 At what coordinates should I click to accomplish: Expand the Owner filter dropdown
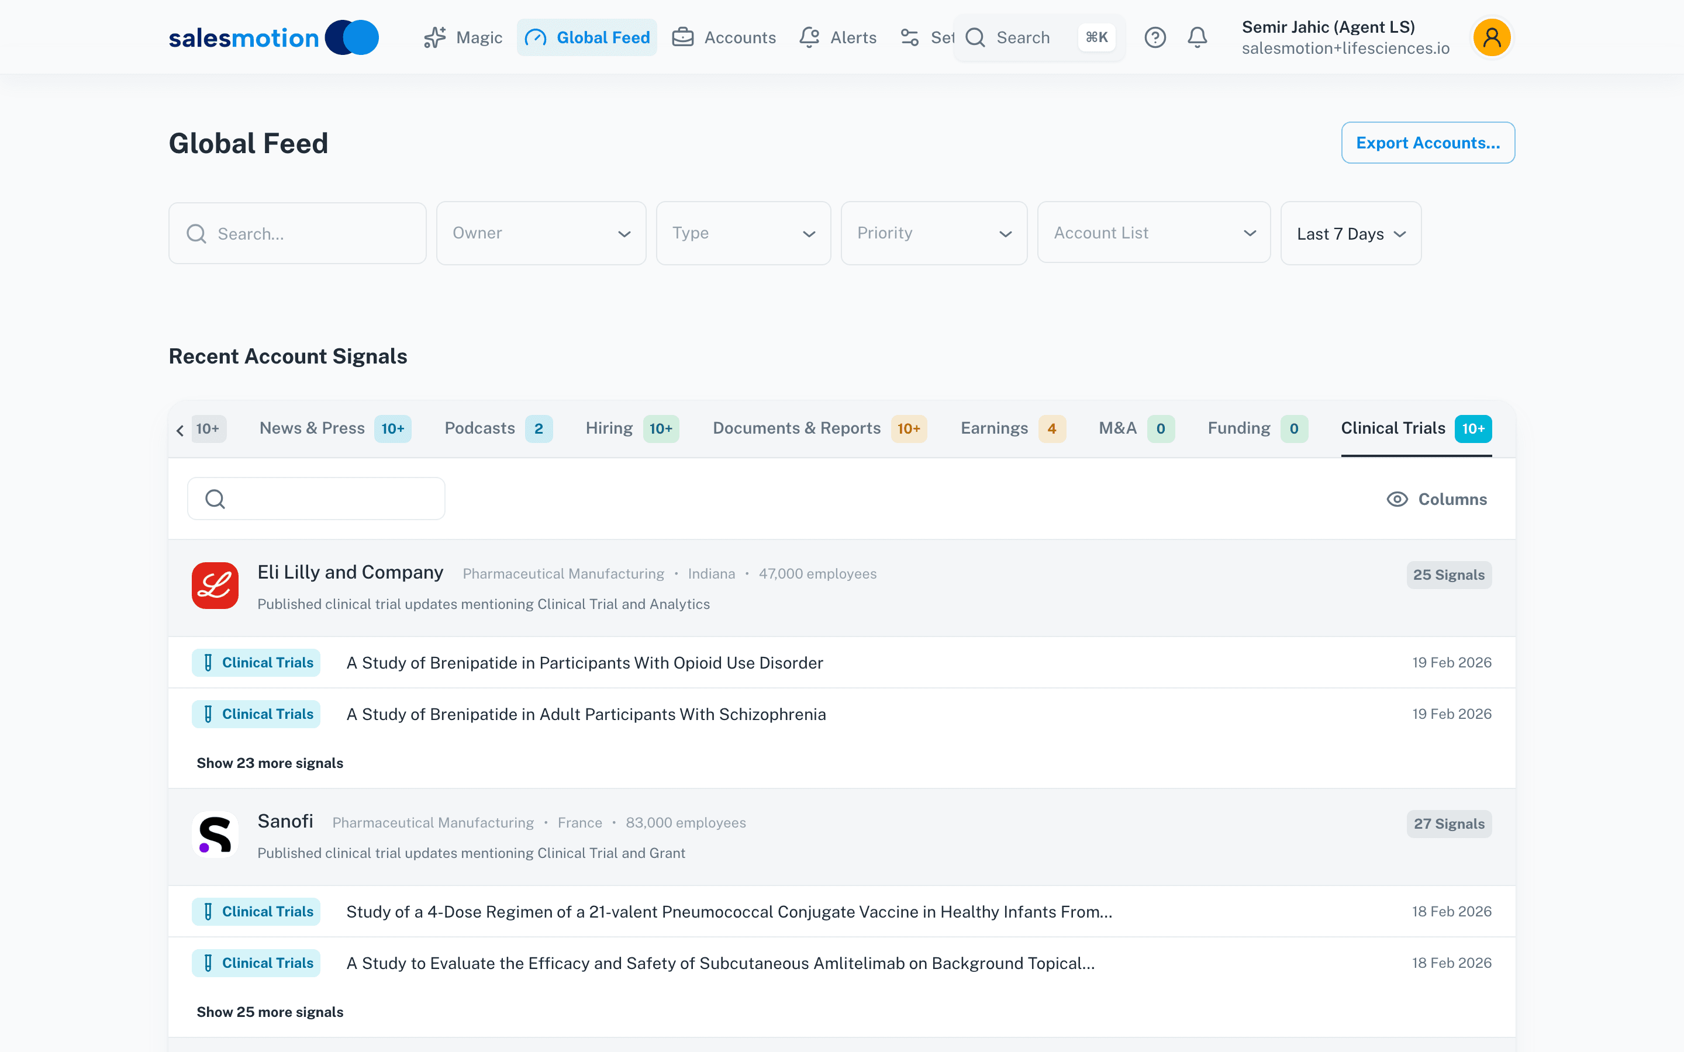(541, 233)
